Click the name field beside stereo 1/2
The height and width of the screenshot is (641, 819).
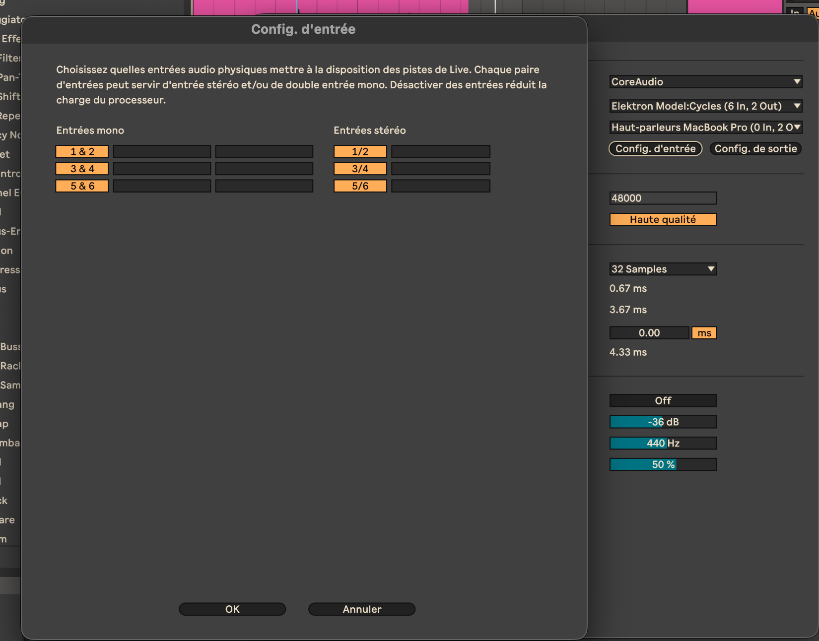click(x=441, y=151)
